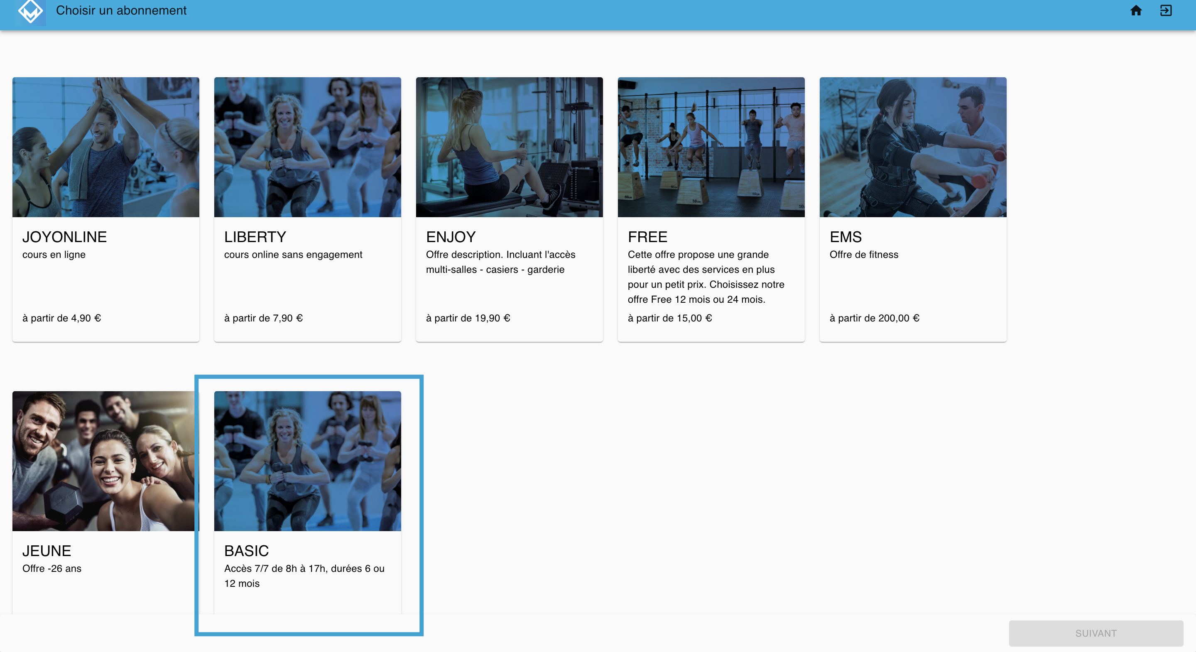Image resolution: width=1196 pixels, height=652 pixels.
Task: Open the JOYONLINE subscription photo
Action: pyautogui.click(x=106, y=147)
